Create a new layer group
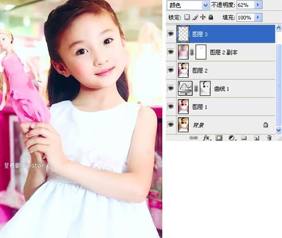The width and height of the screenshot is (282, 238). pos(244,138)
